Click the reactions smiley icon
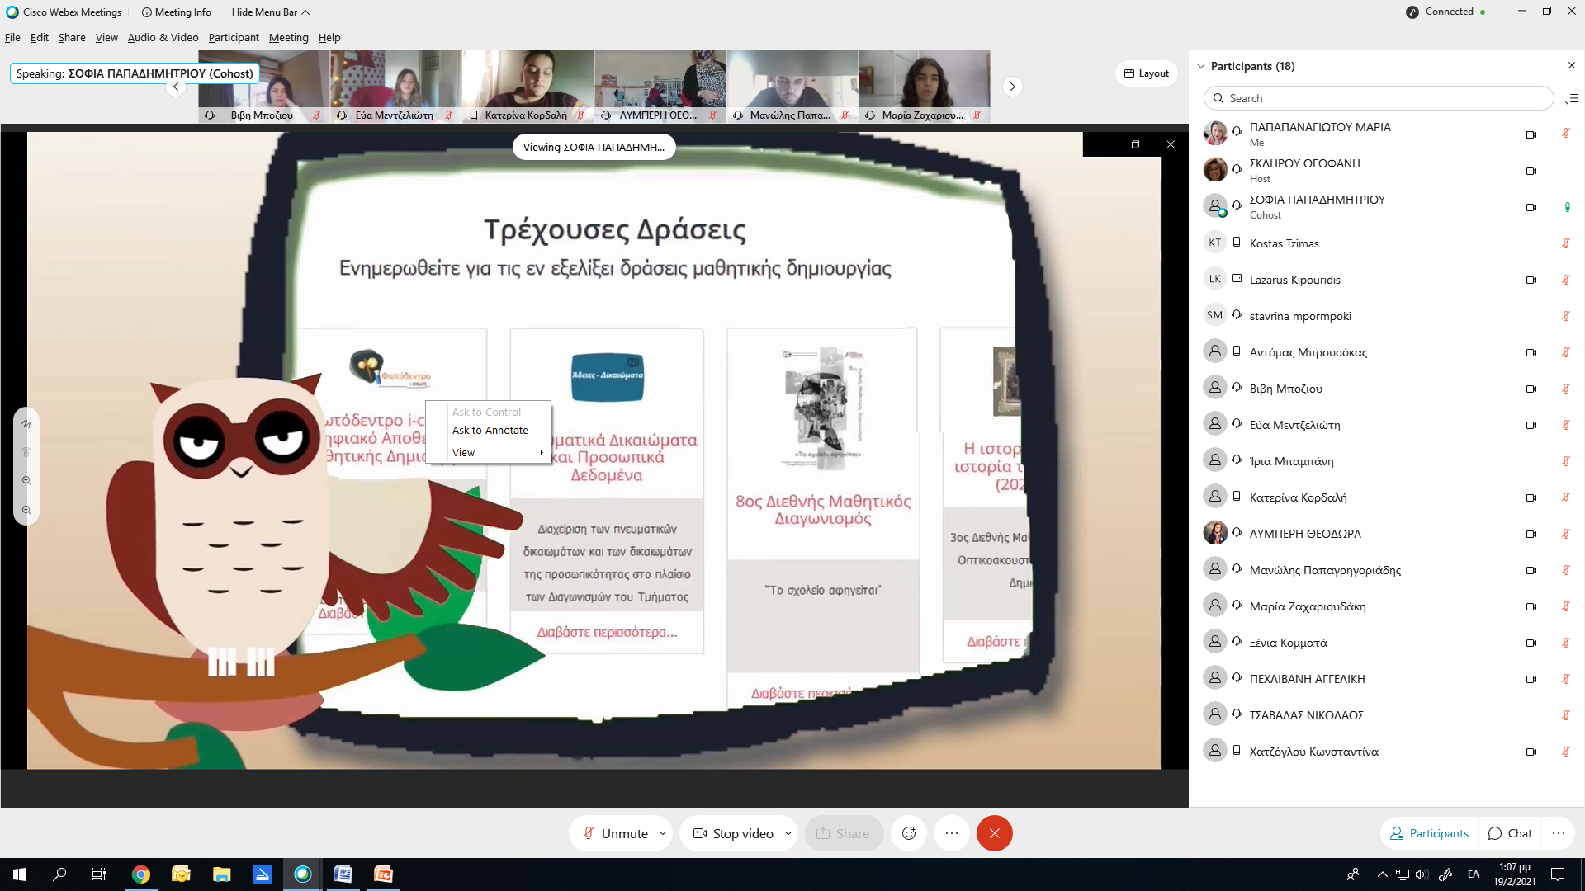The height and width of the screenshot is (891, 1585). click(x=909, y=833)
